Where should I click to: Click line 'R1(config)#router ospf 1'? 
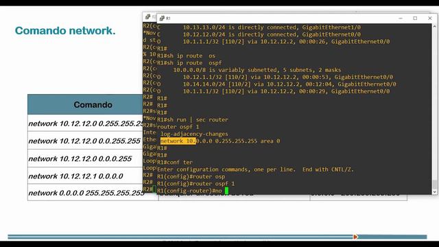point(195,184)
